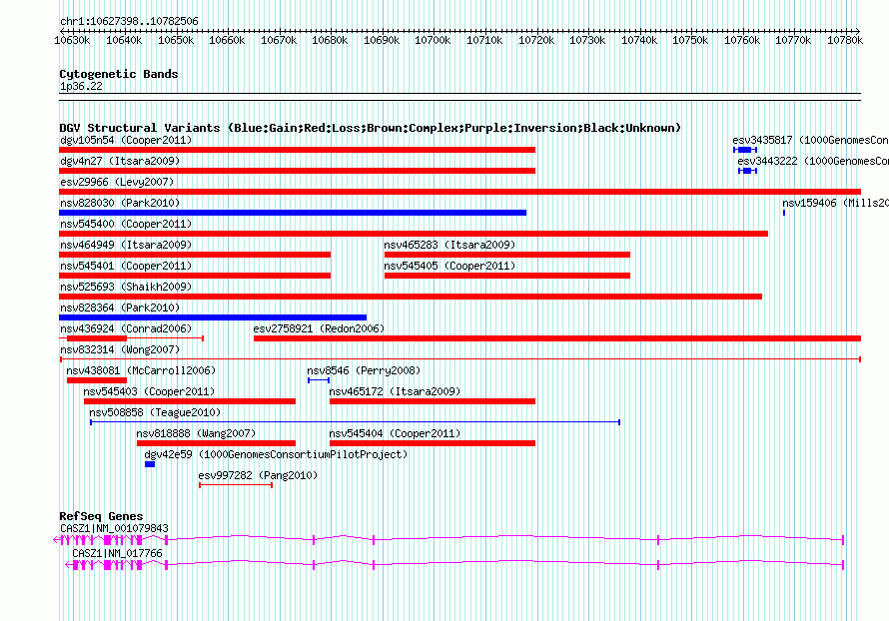Select the nsv545403 (Cooper2011) red bar
Viewport: 889px width, 621px height.
(x=190, y=401)
